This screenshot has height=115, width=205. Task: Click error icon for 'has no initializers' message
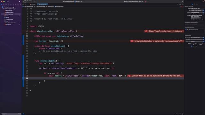click(x=146, y=31)
